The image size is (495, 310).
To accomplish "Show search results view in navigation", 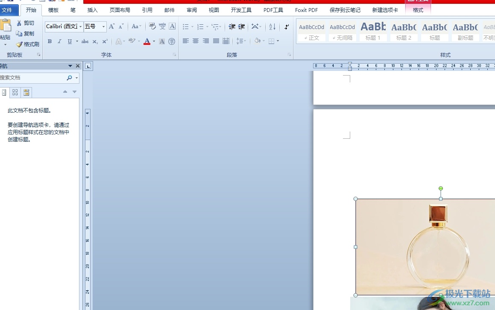I will coord(26,92).
